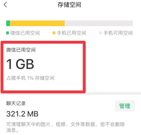Select the 手机已用空间 legend label

tap(72, 33)
